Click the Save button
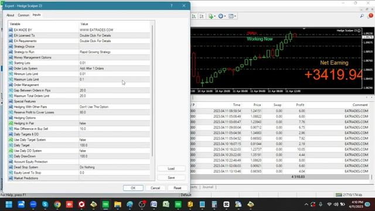Image resolution: width=375 pixels, height=211 pixels. click(x=171, y=178)
